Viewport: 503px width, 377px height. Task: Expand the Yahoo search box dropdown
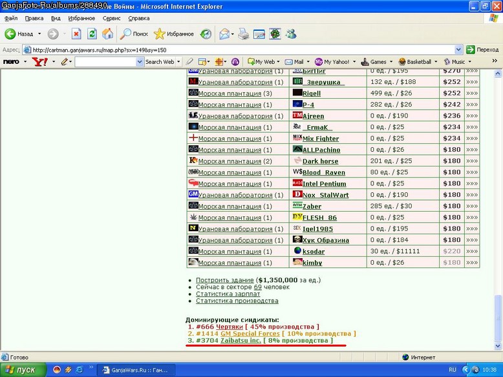pyautogui.click(x=140, y=61)
